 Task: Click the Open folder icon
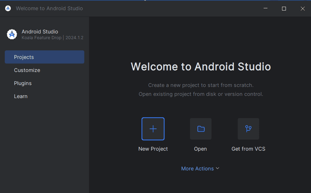tap(201, 129)
